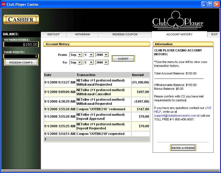The height and width of the screenshot is (173, 221).
Task: Click the $497.00 cancelled amount cell
Action: (x=140, y=92)
